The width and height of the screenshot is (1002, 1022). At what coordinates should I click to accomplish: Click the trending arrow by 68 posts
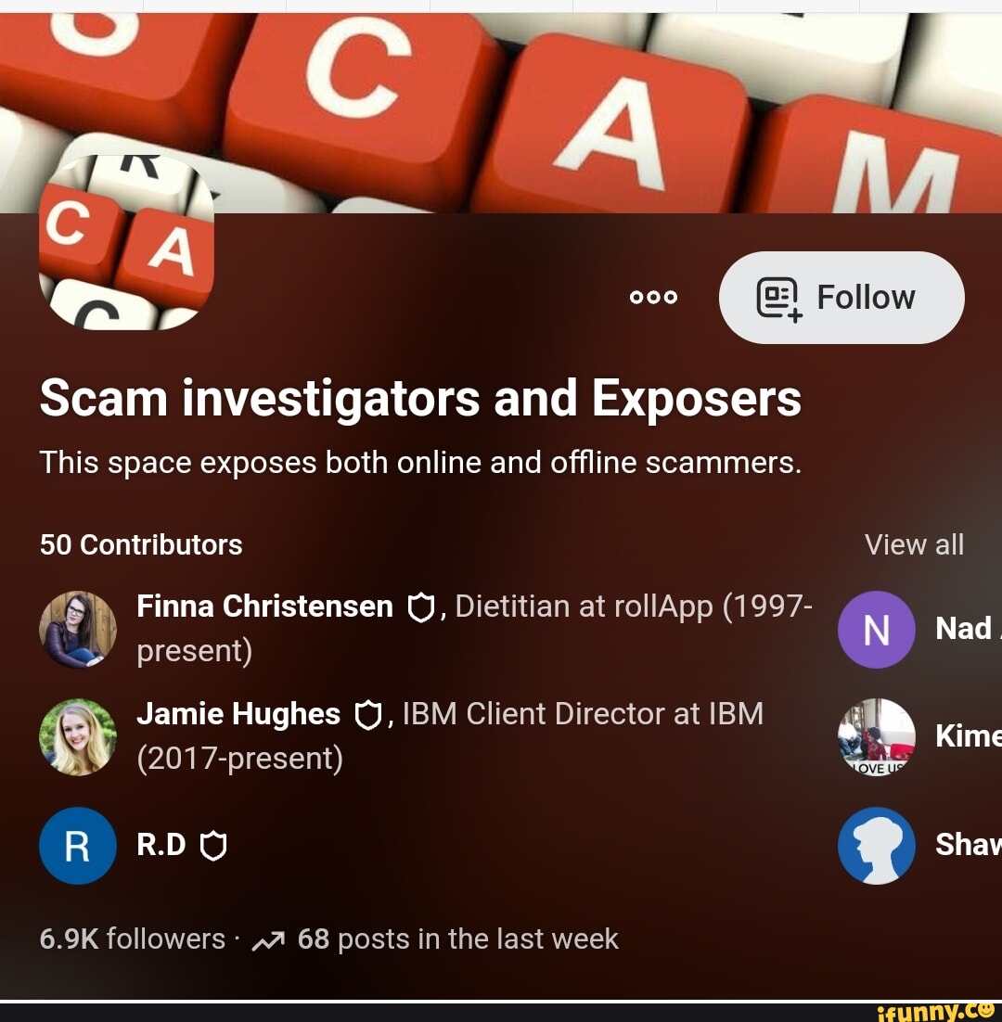pos(268,940)
